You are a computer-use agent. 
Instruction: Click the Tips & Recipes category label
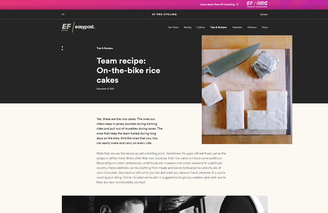105,48
